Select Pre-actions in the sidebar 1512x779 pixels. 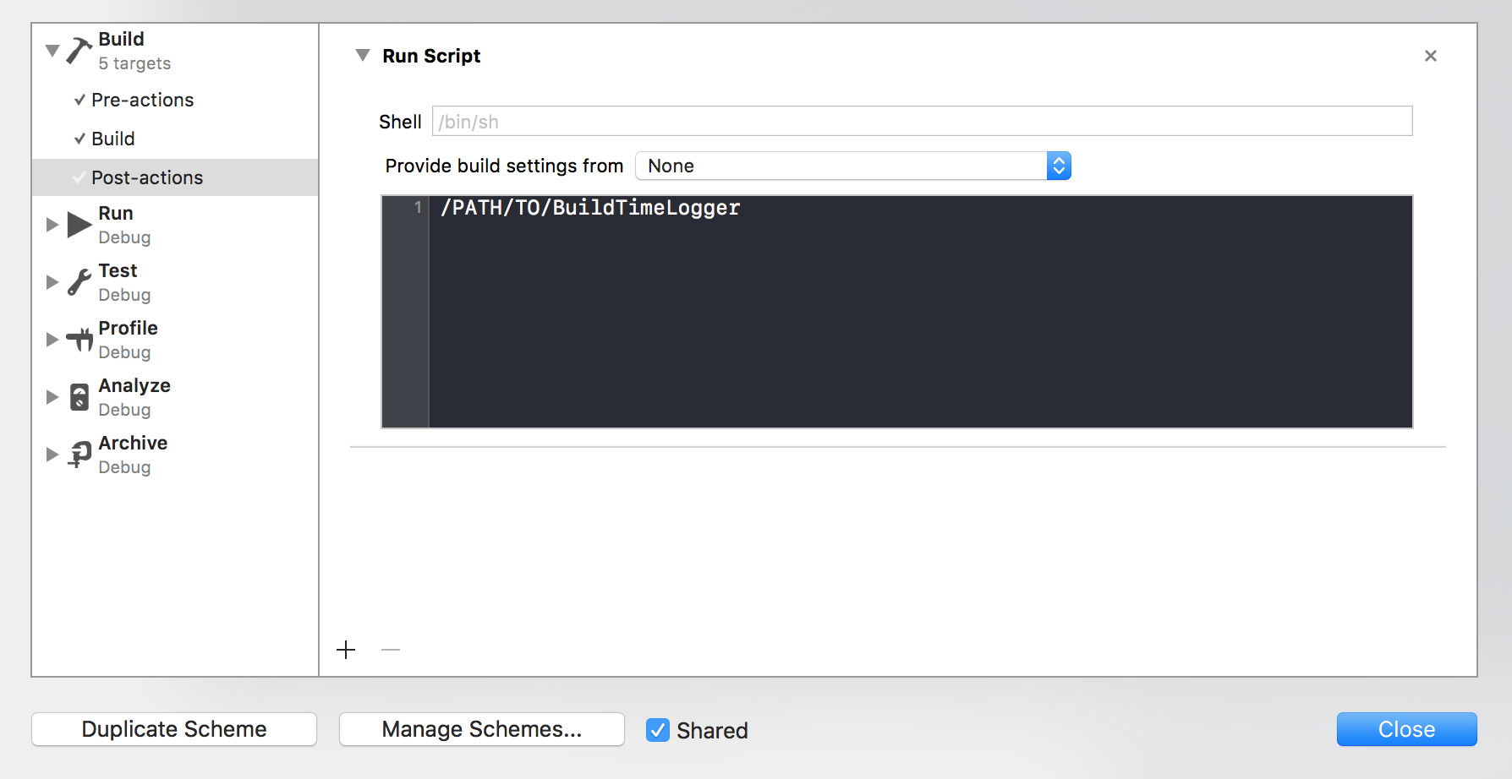tap(142, 100)
